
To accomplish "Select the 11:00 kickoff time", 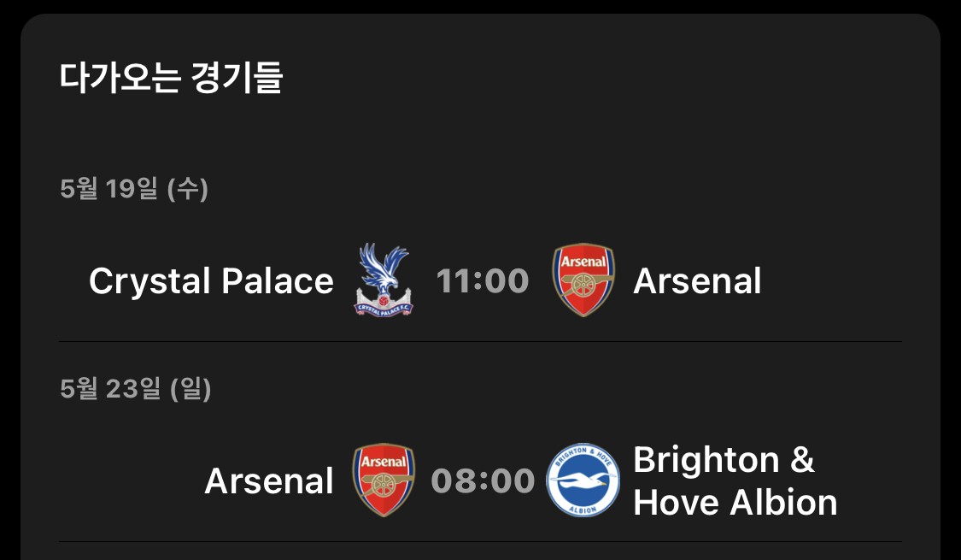I will (x=483, y=281).
